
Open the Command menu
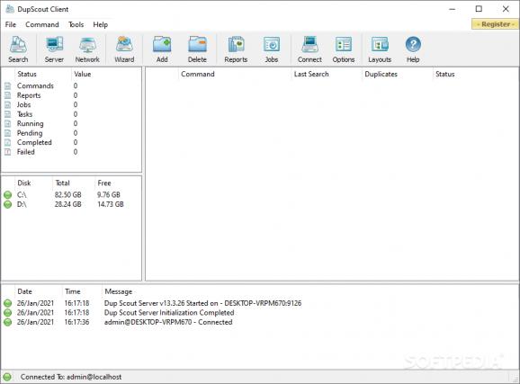[x=42, y=24]
